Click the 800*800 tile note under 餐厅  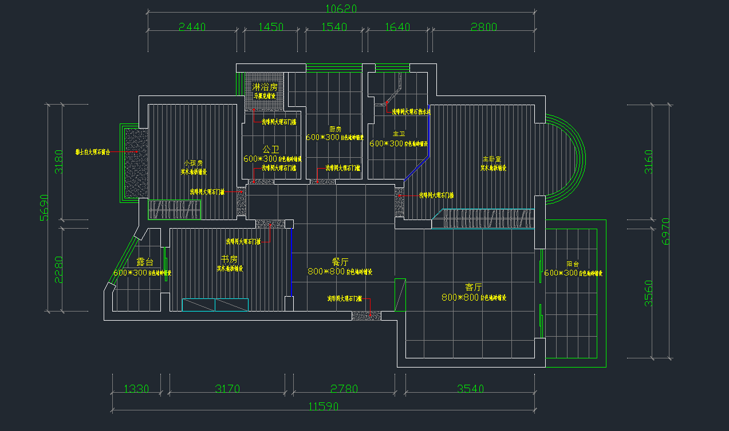(340, 272)
